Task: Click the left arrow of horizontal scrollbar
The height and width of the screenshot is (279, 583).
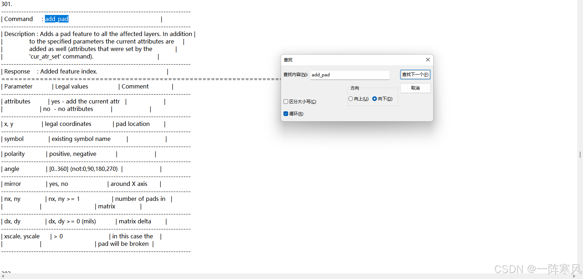Action: pyautogui.click(x=3, y=276)
